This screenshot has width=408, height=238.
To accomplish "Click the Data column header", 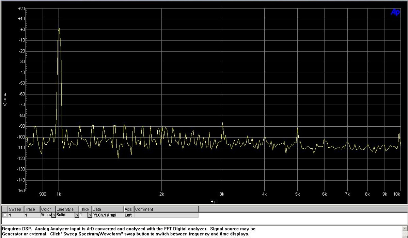I will click(108, 209).
